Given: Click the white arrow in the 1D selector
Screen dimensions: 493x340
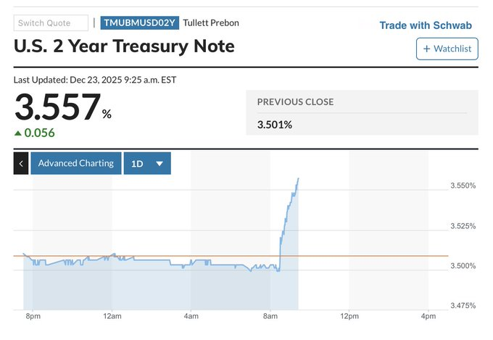Looking at the screenshot, I should [x=159, y=164].
